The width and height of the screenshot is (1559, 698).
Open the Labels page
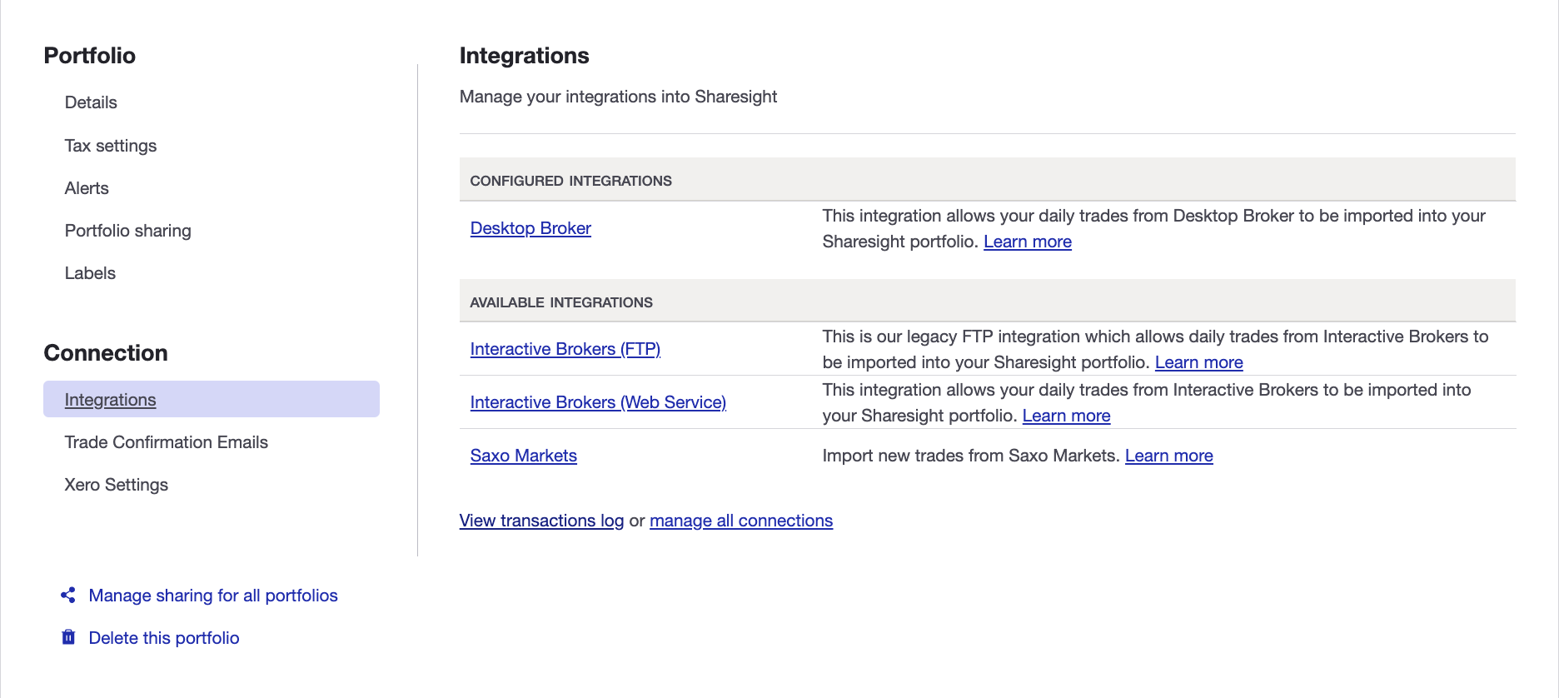click(90, 273)
